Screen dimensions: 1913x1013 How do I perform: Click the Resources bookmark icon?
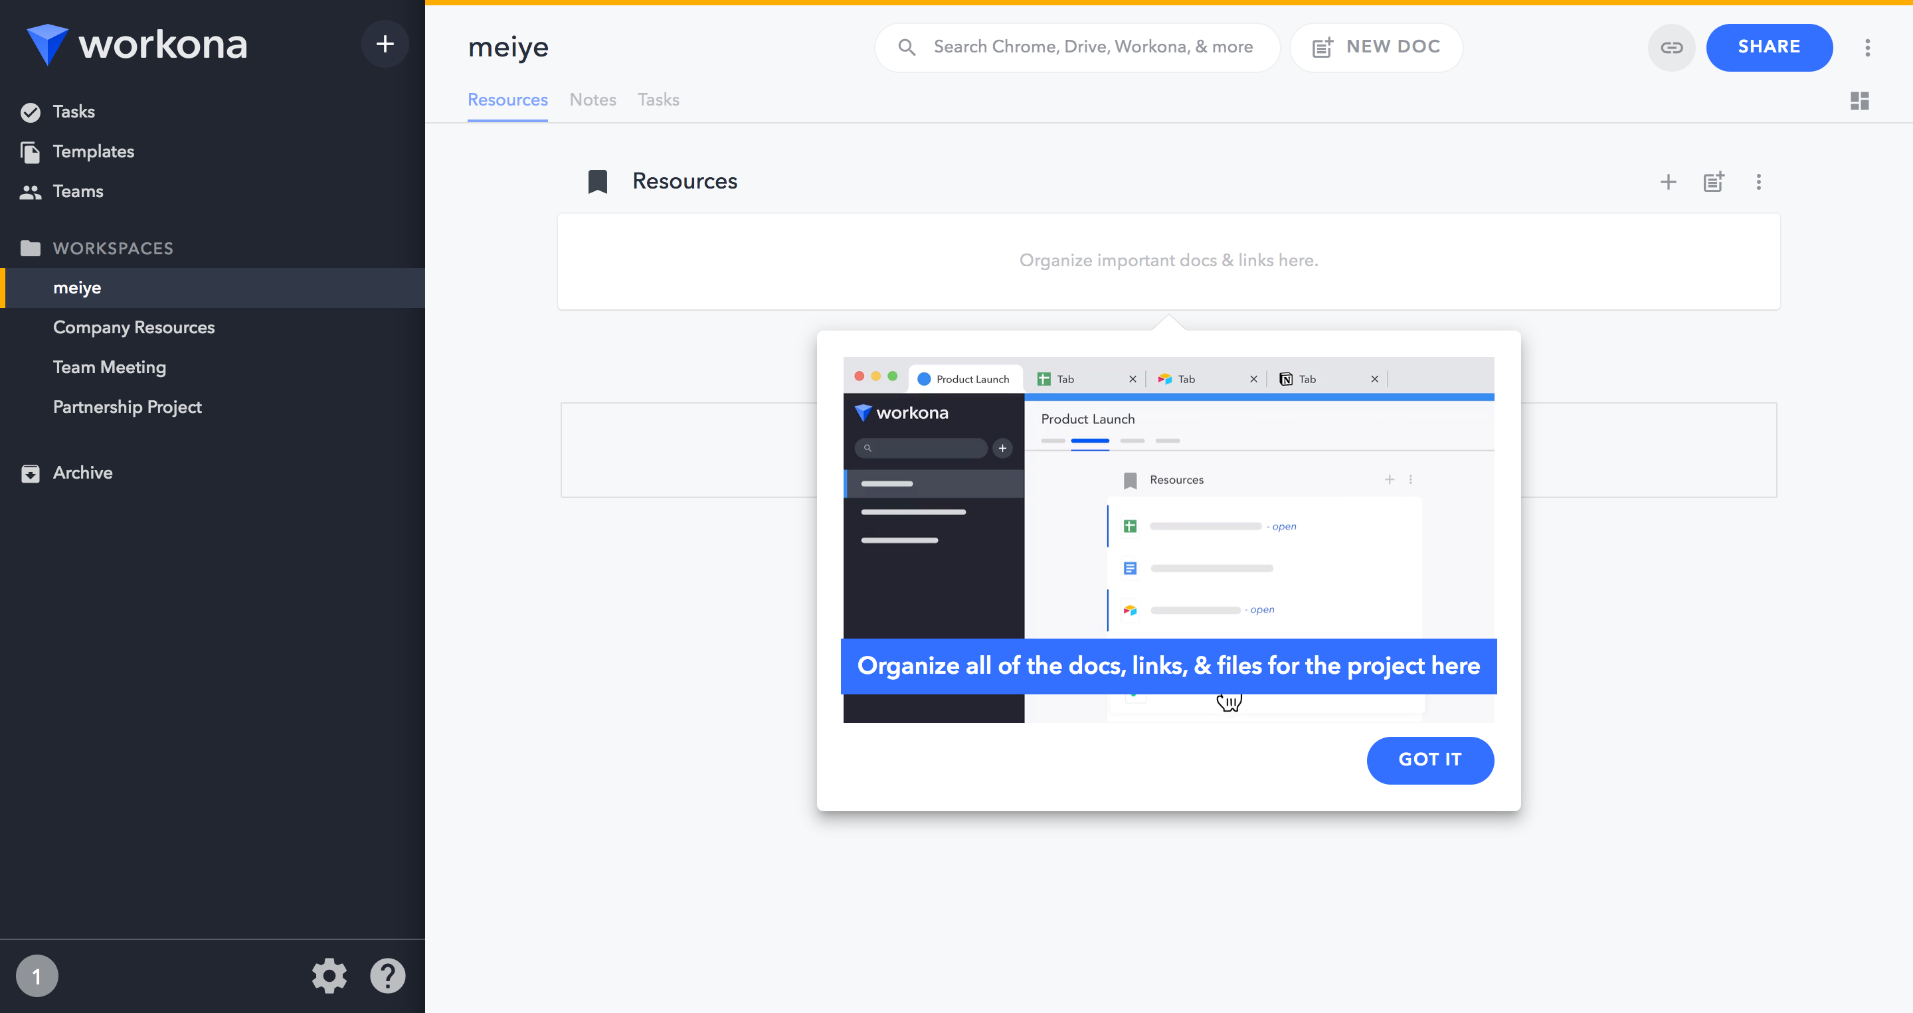click(597, 182)
